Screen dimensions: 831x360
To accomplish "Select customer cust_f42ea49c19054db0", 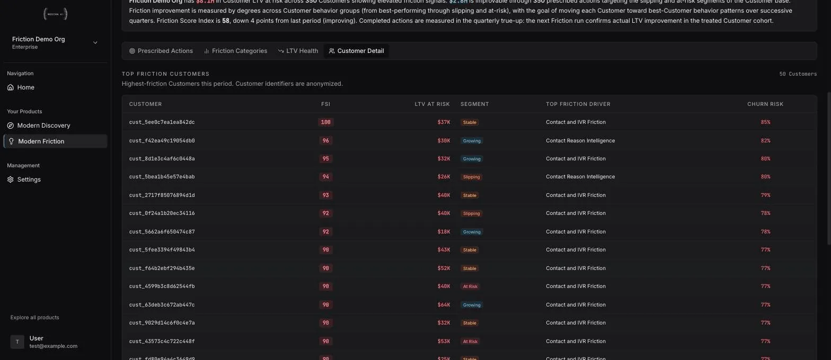I will point(162,141).
